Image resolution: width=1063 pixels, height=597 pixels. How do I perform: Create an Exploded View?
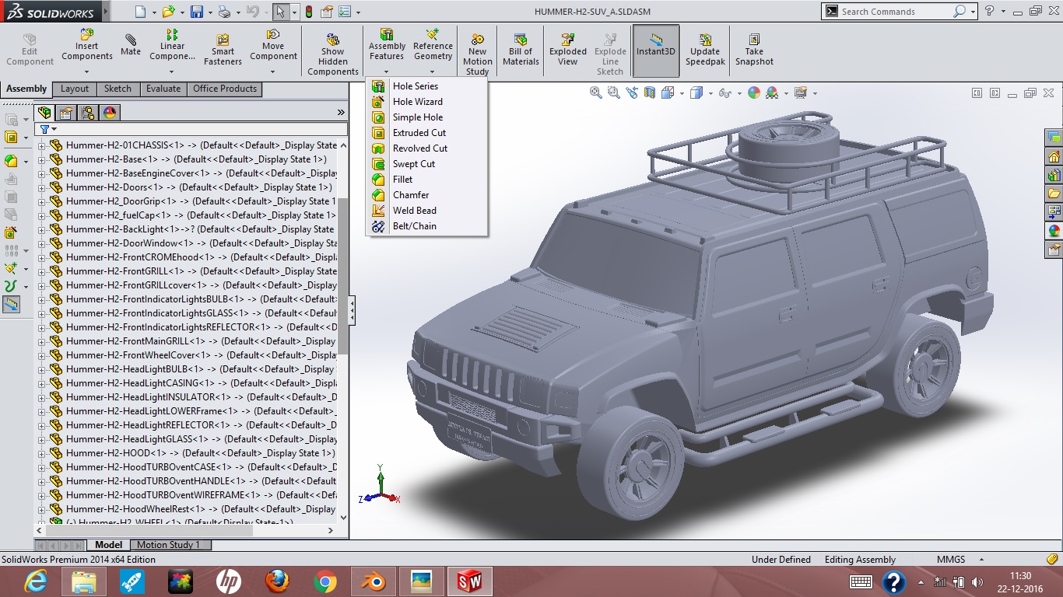pyautogui.click(x=568, y=49)
